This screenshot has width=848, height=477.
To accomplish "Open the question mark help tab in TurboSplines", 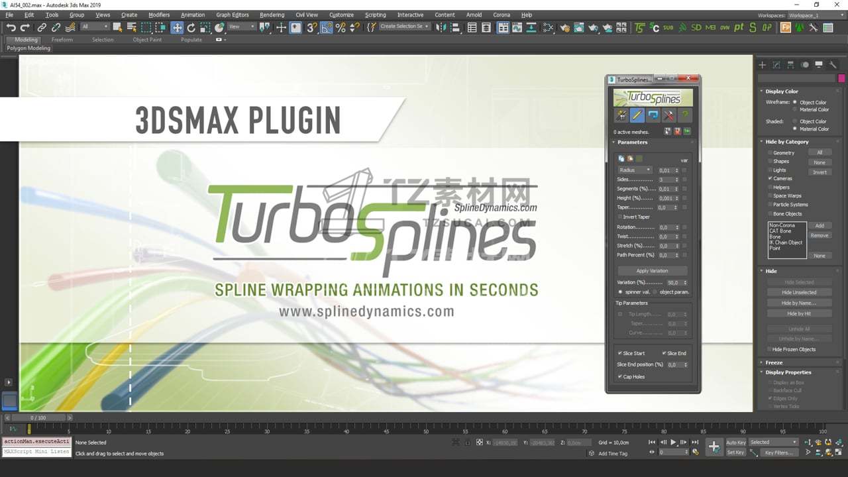I will [685, 115].
